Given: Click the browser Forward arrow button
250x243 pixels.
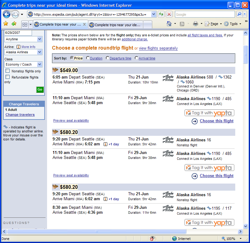Looking at the screenshot, I should tap(15, 14).
